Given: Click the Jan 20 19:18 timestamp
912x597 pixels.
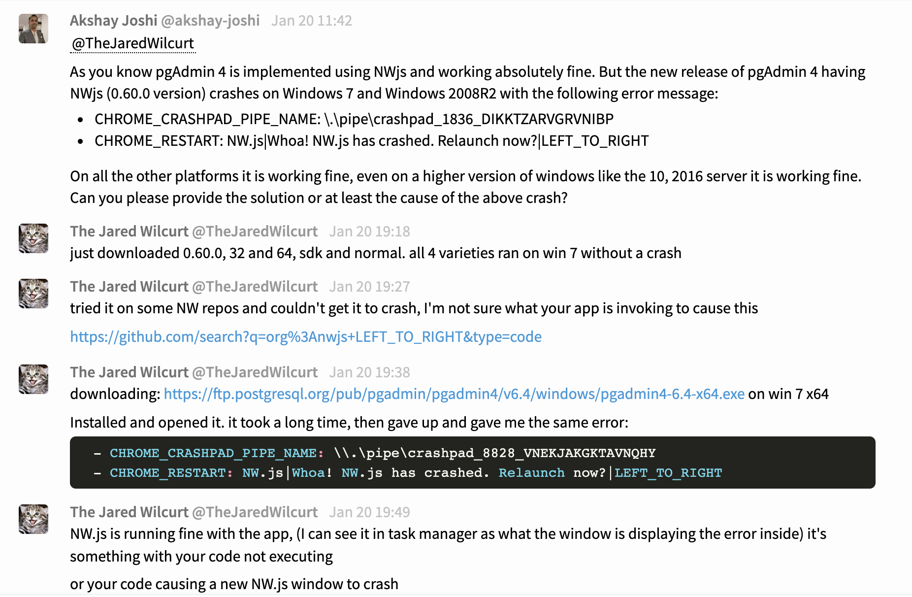Looking at the screenshot, I should (x=370, y=232).
